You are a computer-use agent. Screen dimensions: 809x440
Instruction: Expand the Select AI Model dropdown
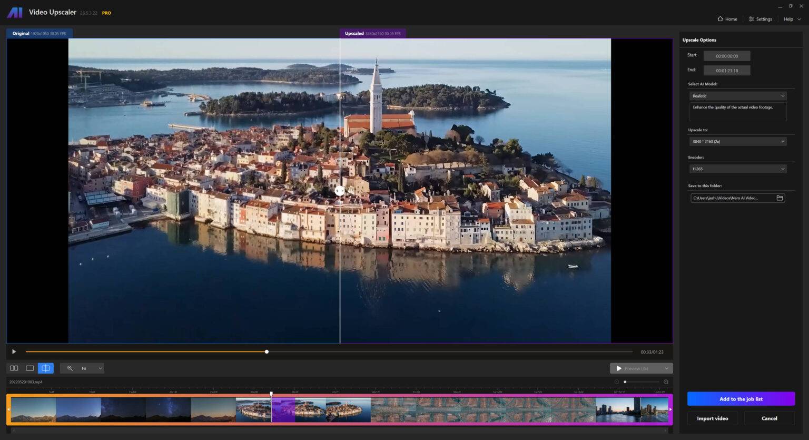tap(737, 96)
